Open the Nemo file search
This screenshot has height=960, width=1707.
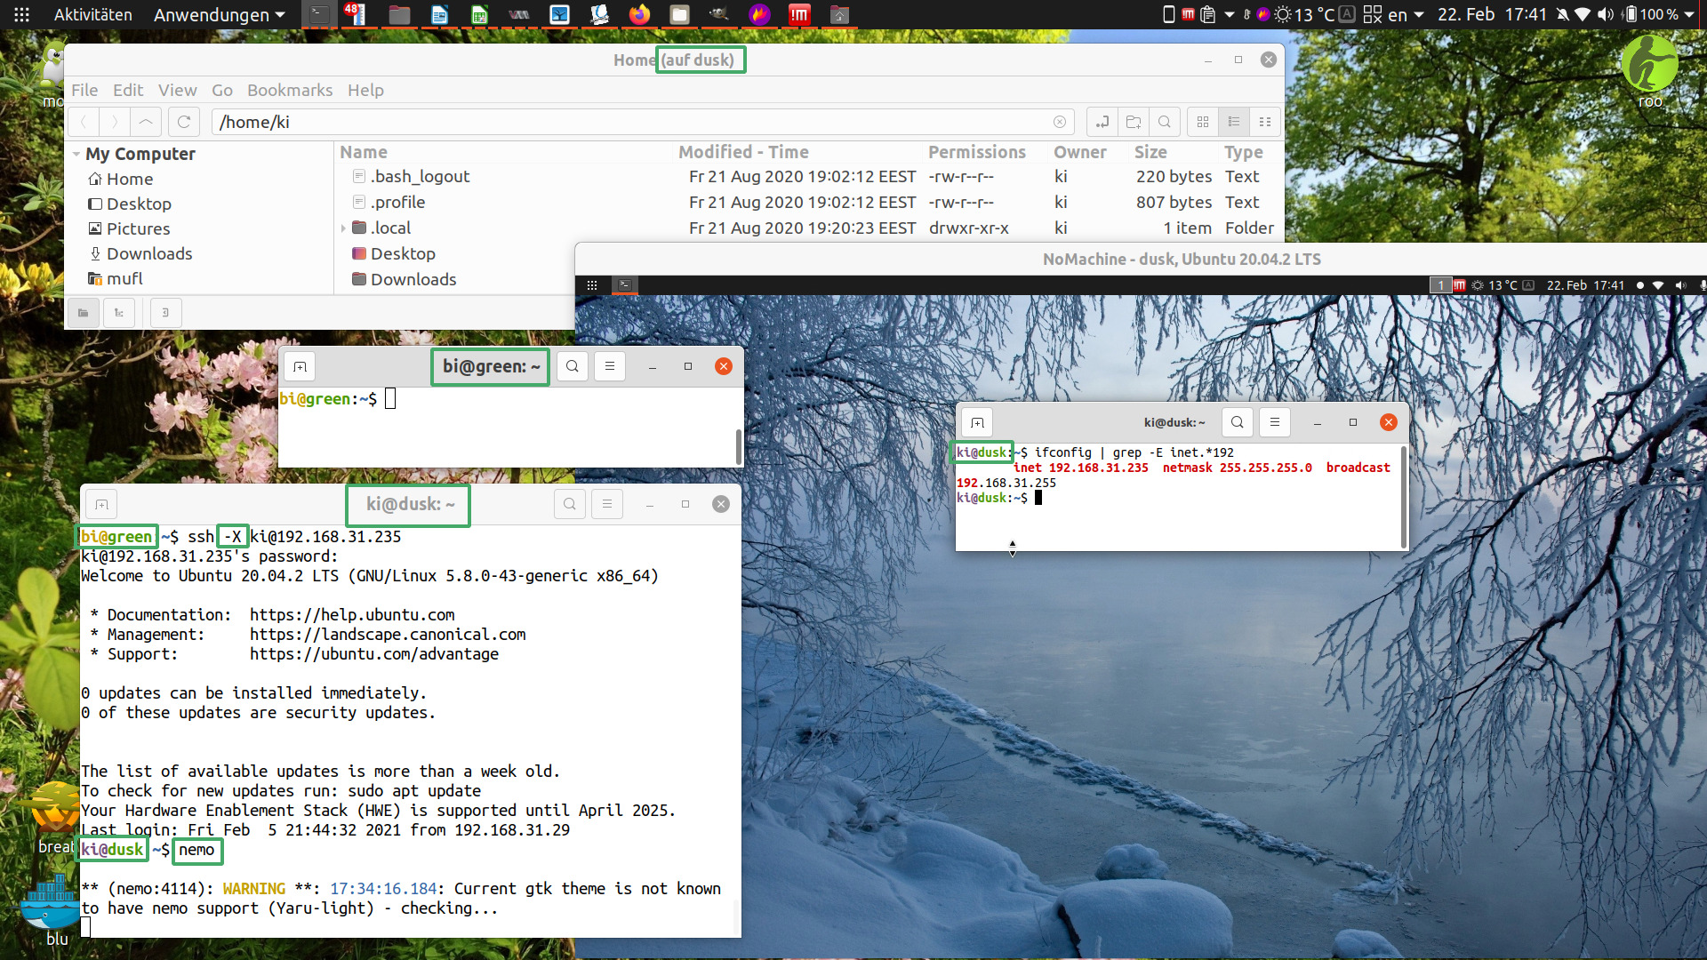pyautogui.click(x=1165, y=122)
